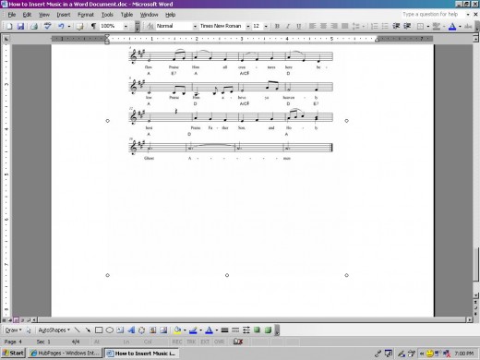Click the Arrow Style icon

pos(246,330)
